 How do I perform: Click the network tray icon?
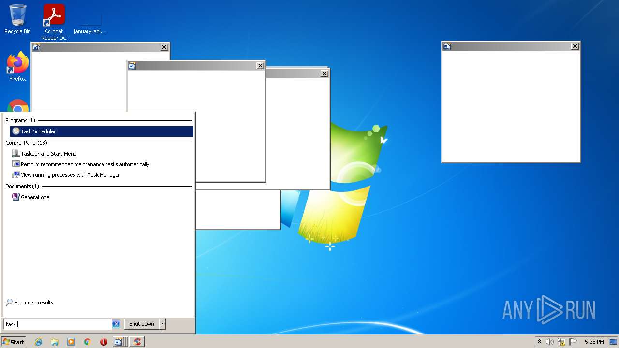pyautogui.click(x=561, y=342)
